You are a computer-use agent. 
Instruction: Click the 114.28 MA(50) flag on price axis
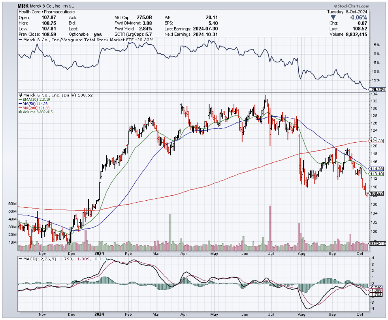coord(377,169)
